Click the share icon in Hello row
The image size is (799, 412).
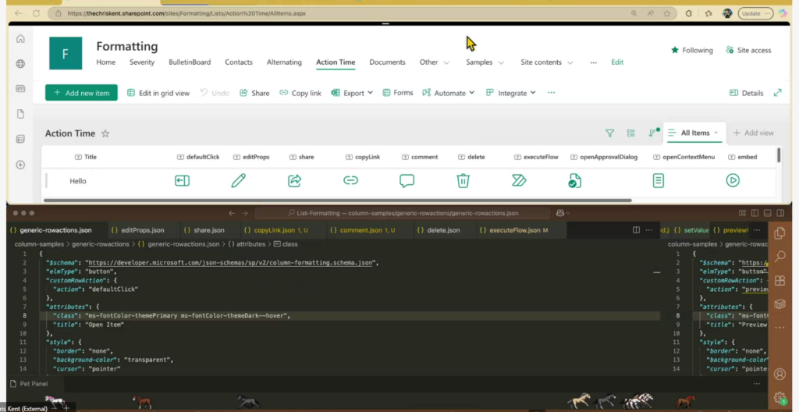coord(294,180)
